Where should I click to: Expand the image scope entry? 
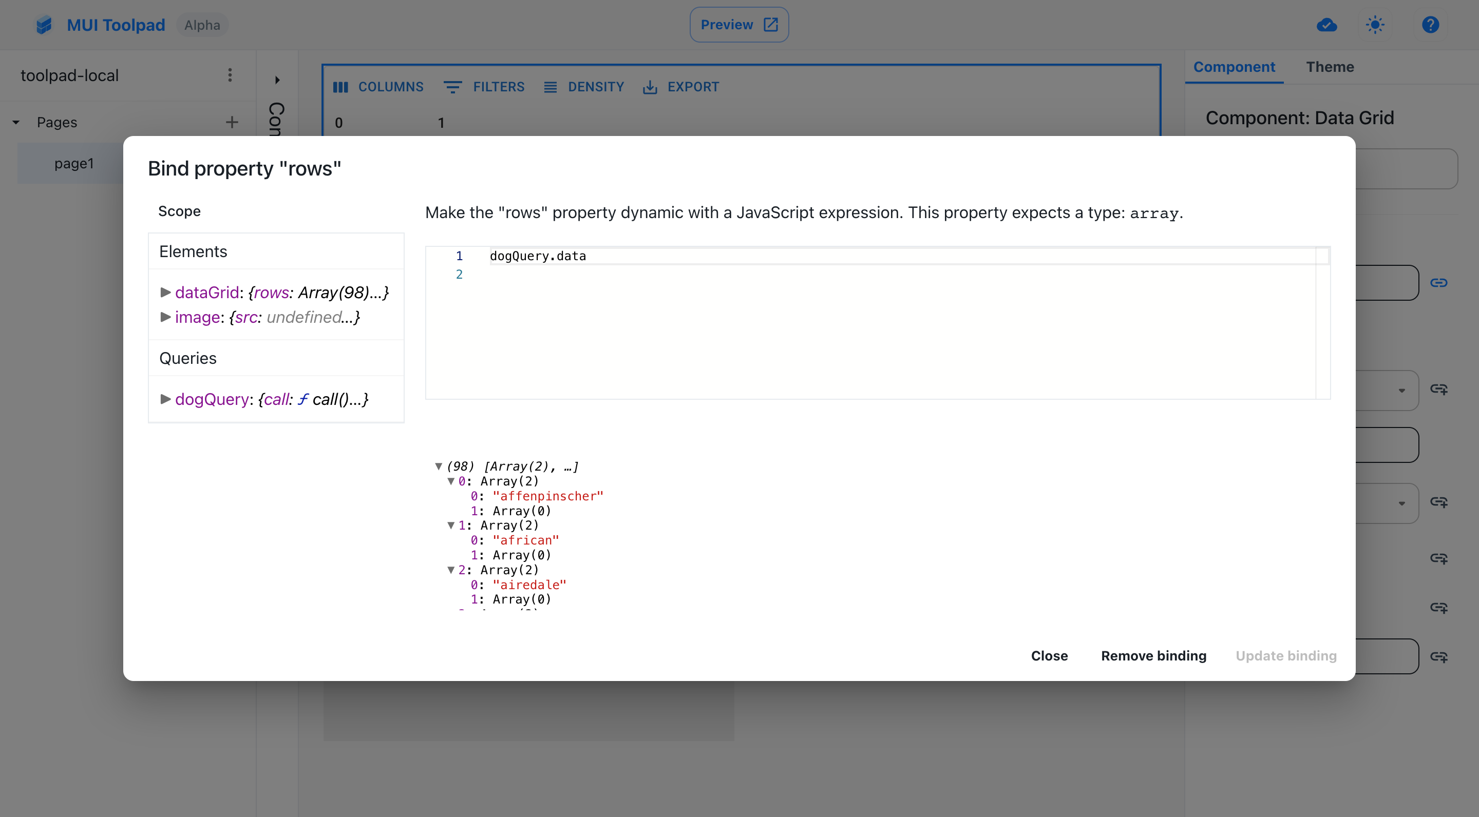[x=165, y=317]
